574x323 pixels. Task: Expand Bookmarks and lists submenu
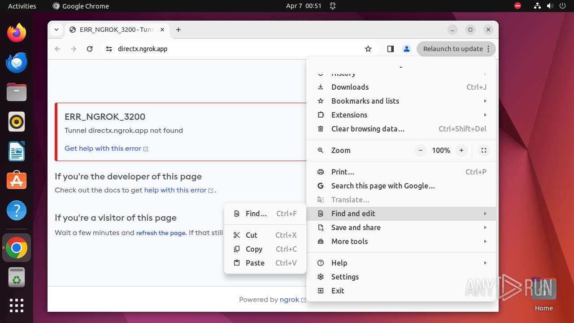click(401, 101)
